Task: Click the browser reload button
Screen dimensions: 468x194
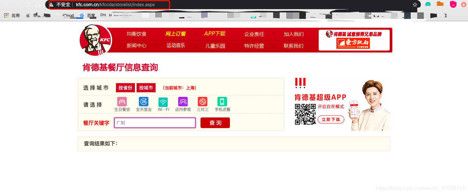Action: [28, 5]
